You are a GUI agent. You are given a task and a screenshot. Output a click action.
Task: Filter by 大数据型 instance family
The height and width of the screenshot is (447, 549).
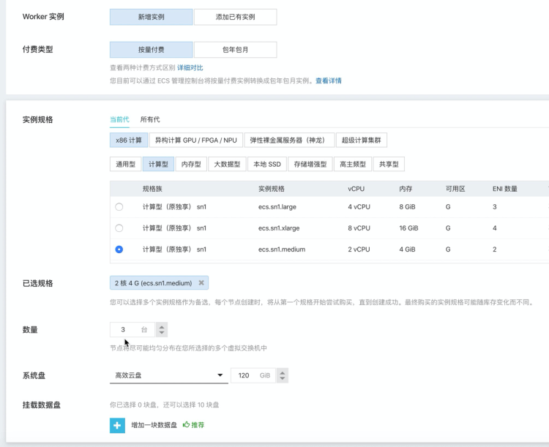click(227, 164)
